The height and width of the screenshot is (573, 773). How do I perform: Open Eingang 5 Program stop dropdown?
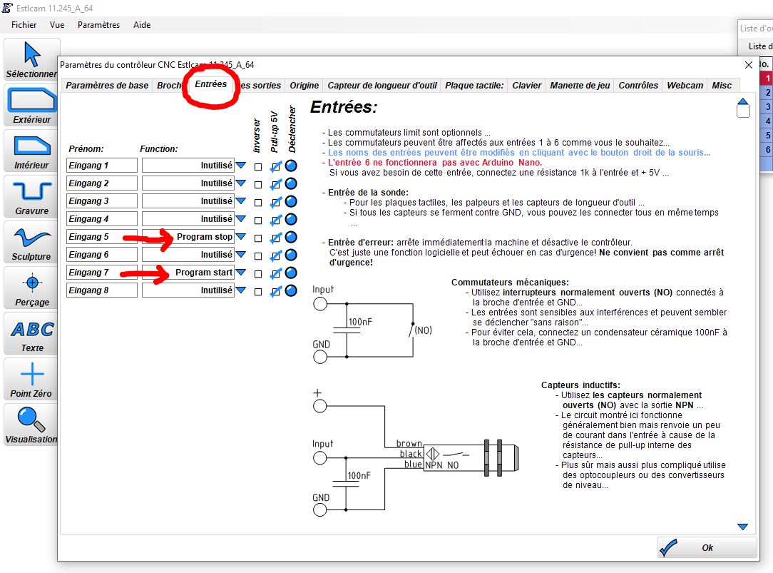click(240, 237)
